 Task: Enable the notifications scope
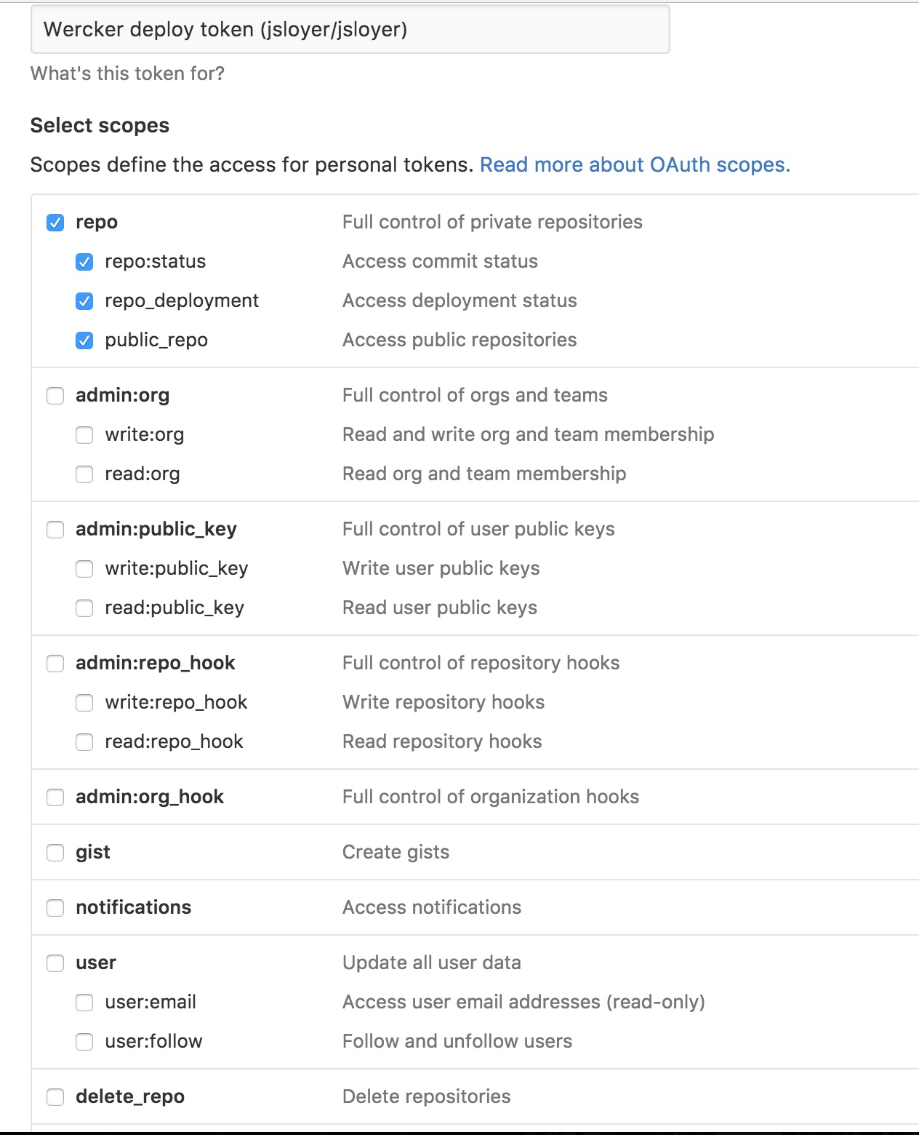55,907
